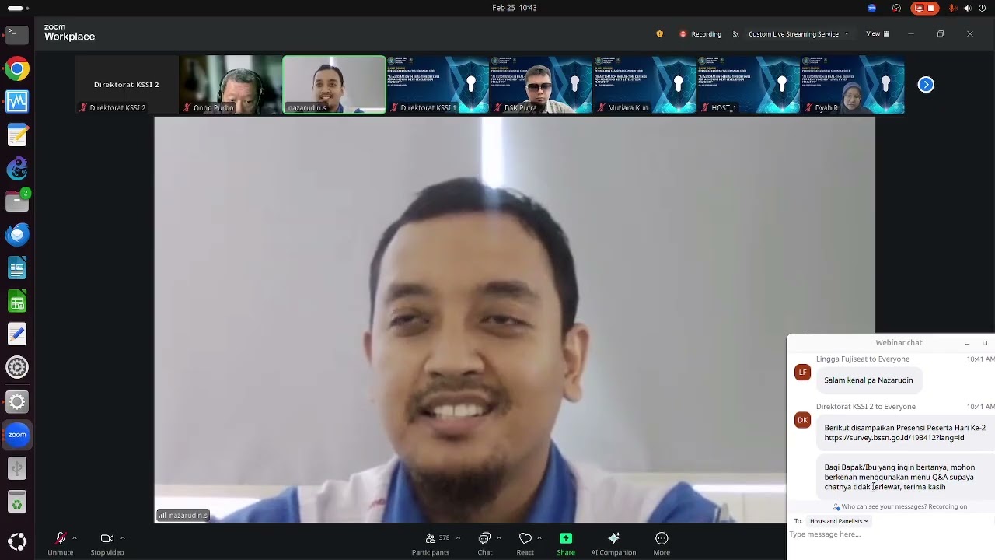
Task: Click the encryption shield icon
Action: click(x=660, y=33)
